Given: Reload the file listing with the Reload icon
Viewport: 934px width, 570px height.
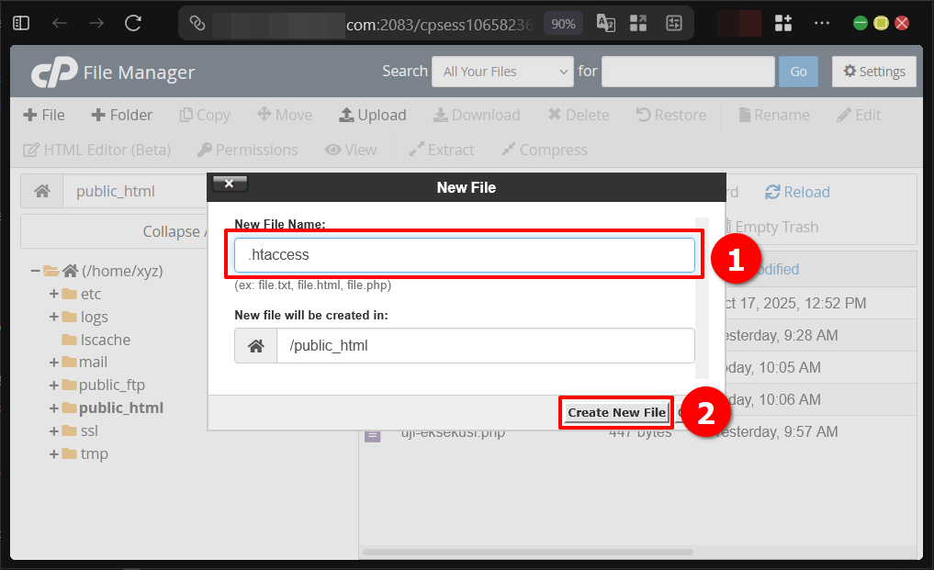Looking at the screenshot, I should (796, 192).
